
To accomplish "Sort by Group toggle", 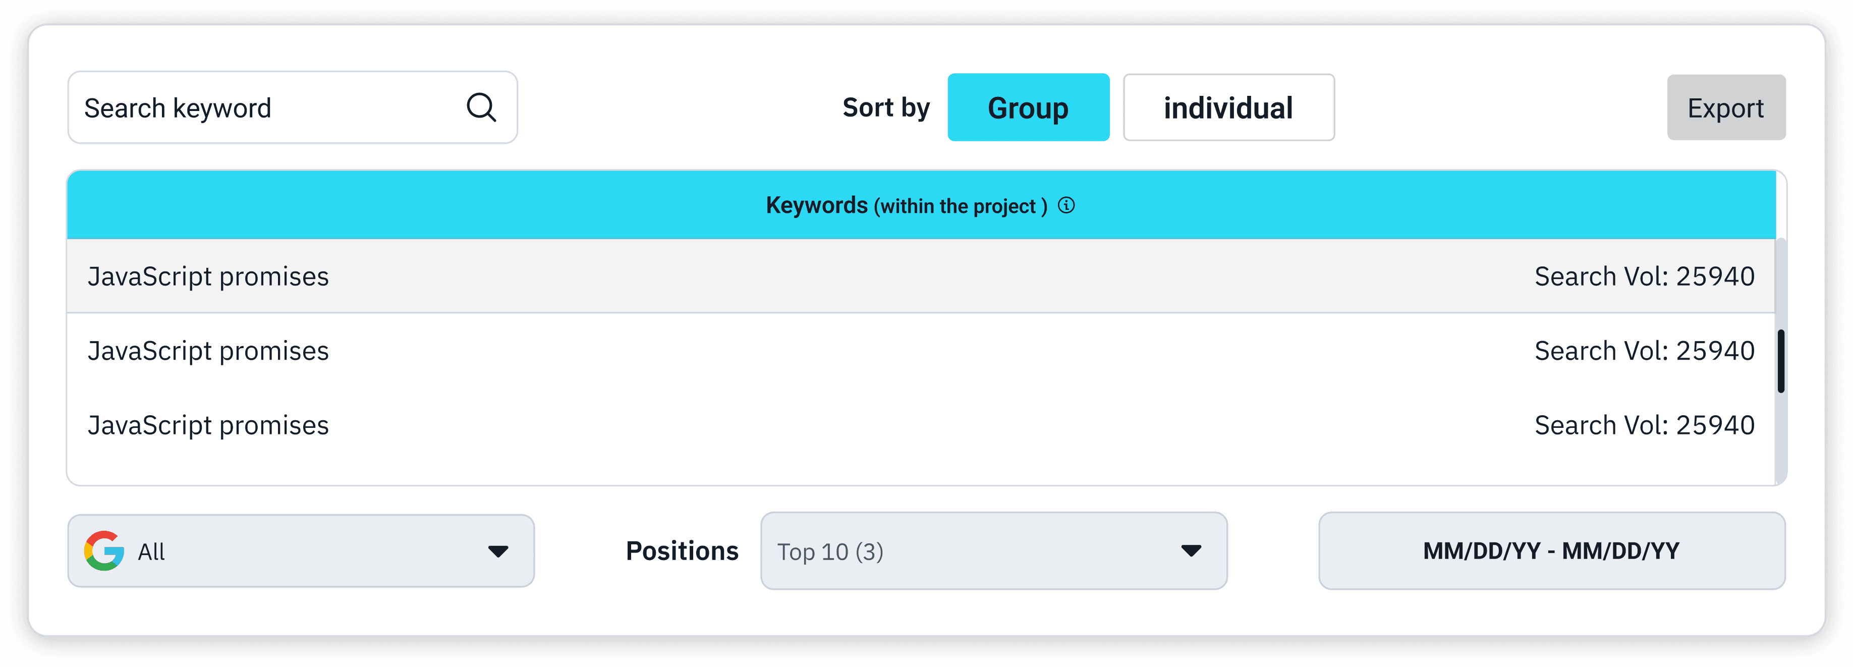I will (x=1027, y=108).
